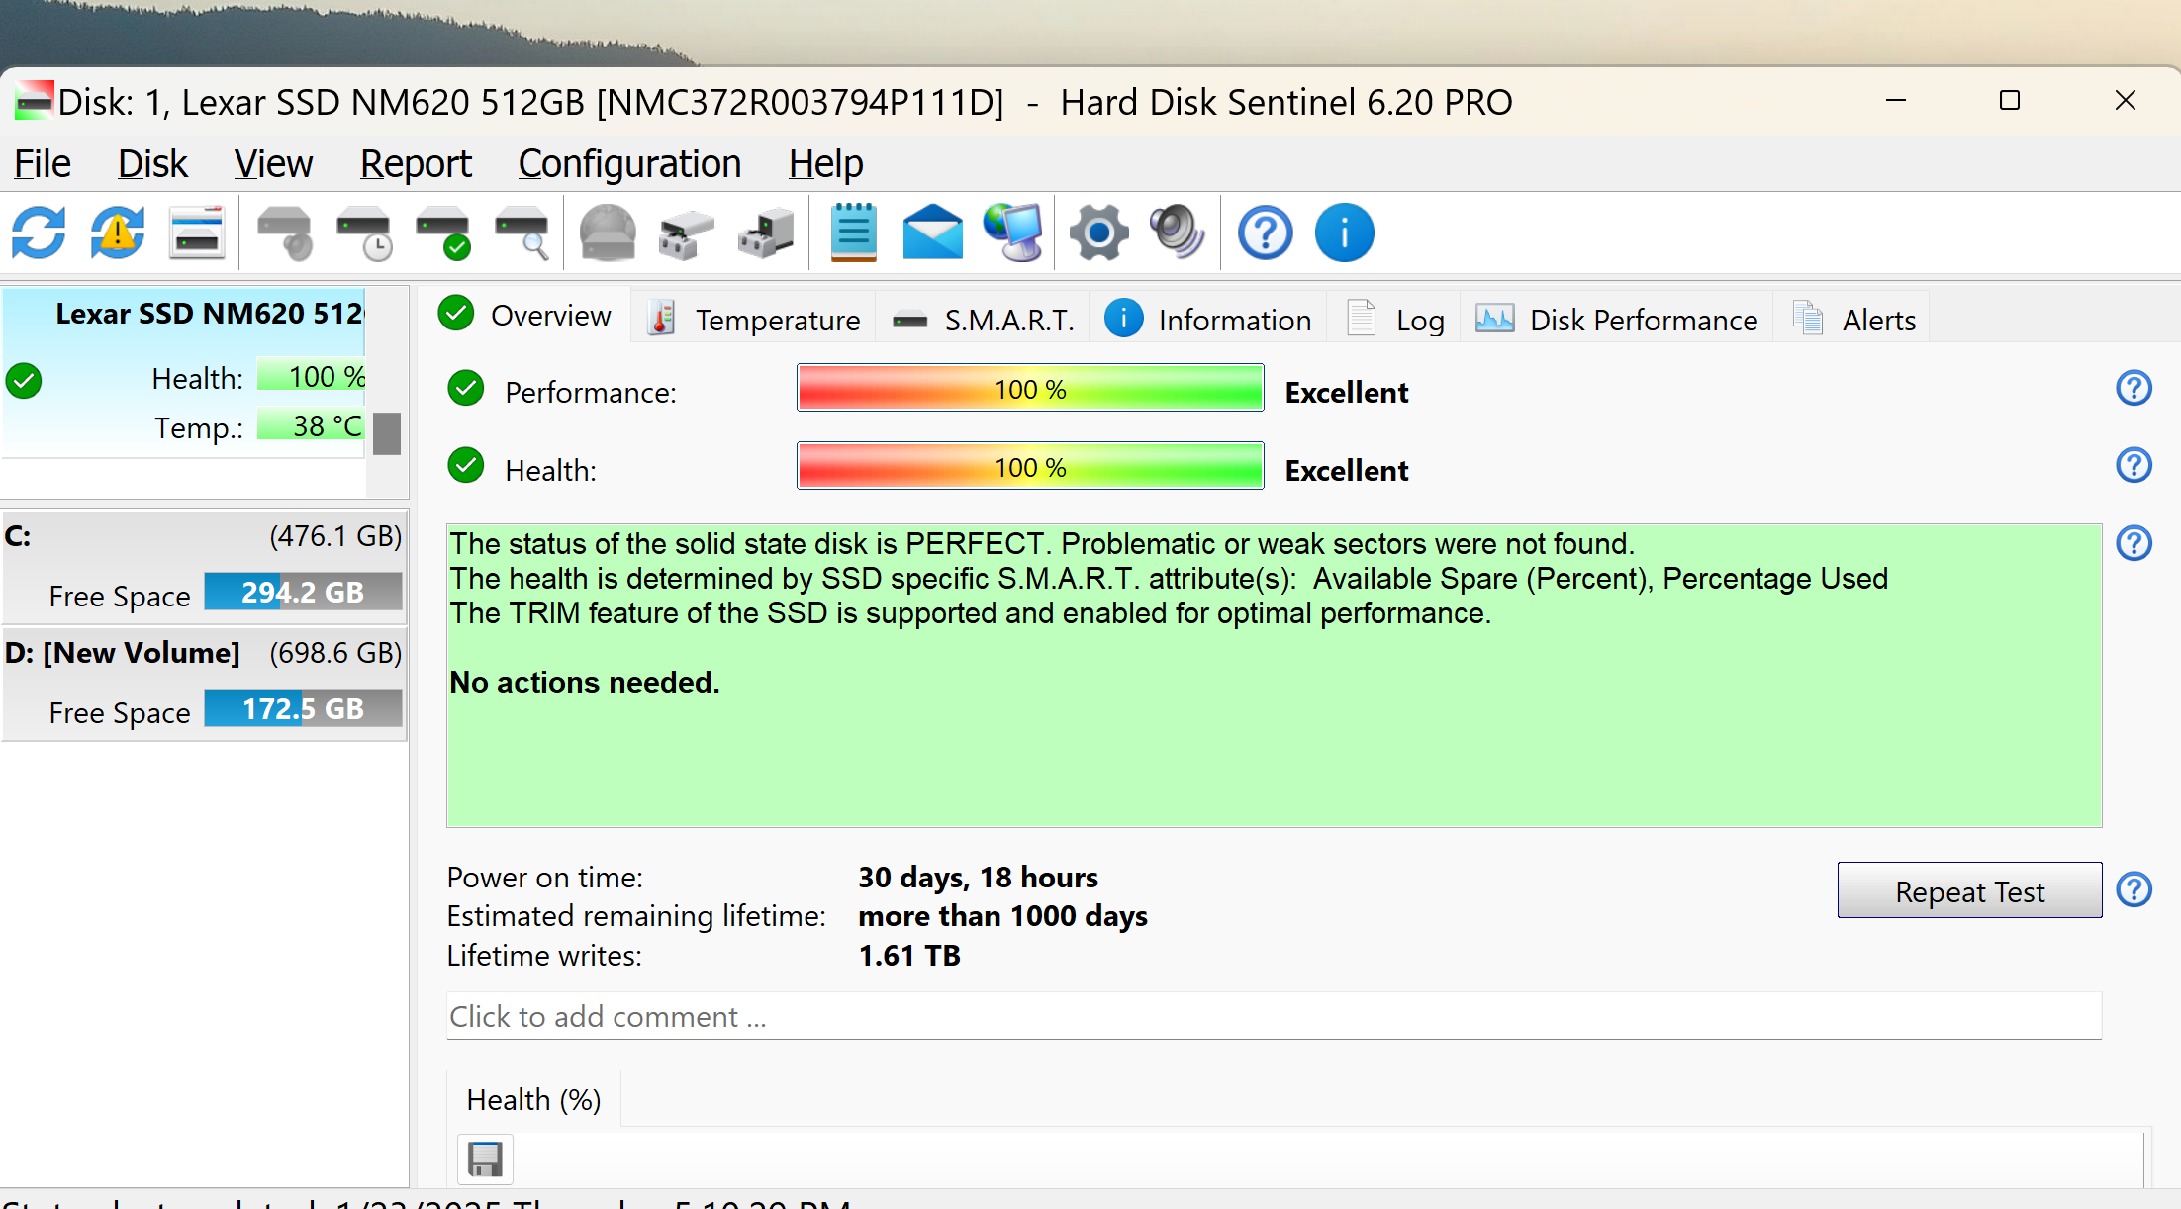This screenshot has height=1209, width=2181.
Task: Open the Help menu
Action: coord(825,164)
